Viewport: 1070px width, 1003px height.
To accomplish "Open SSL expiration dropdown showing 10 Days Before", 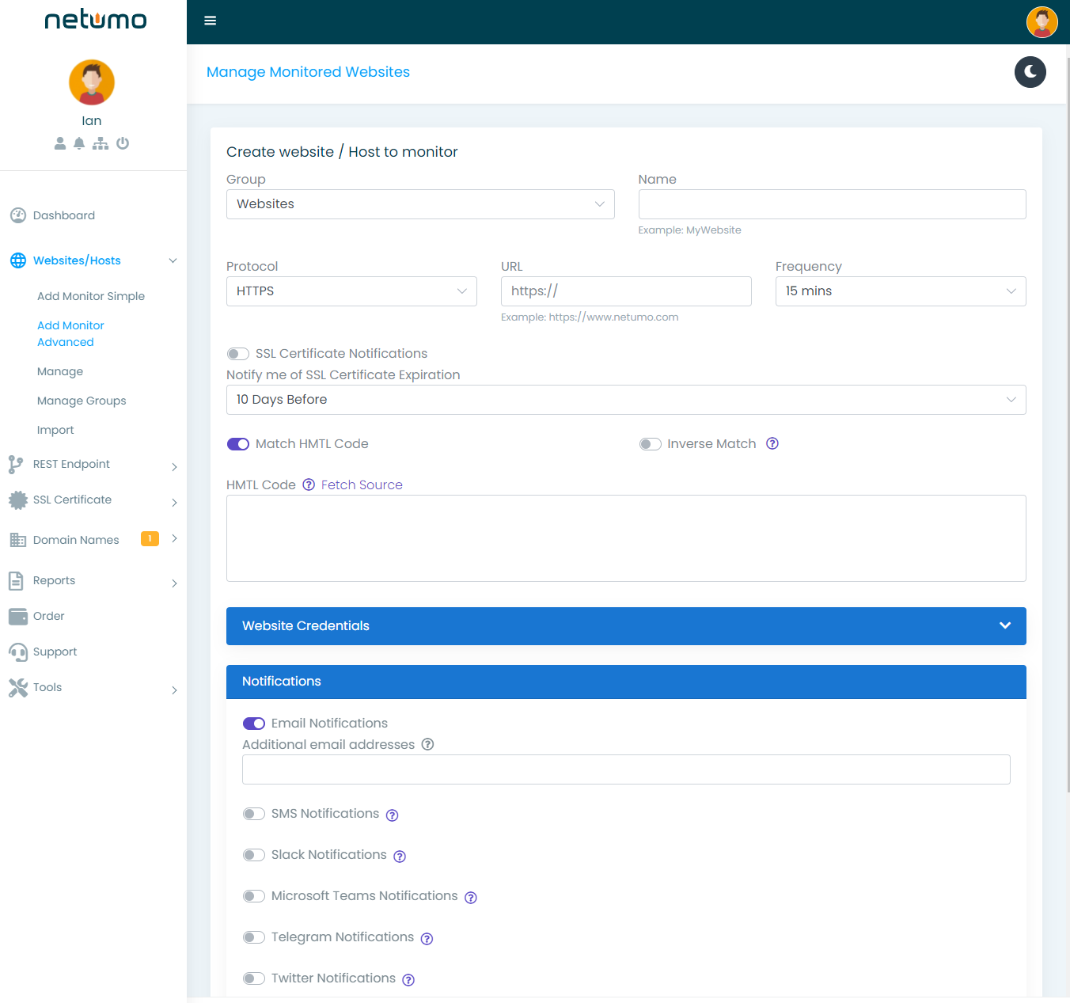I will [626, 400].
